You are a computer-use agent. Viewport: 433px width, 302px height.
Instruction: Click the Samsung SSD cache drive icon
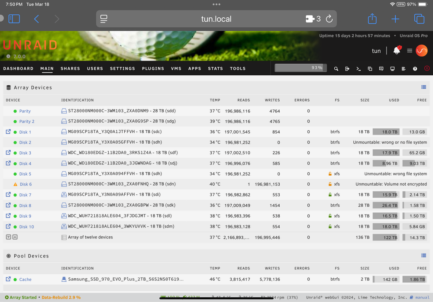click(x=64, y=279)
